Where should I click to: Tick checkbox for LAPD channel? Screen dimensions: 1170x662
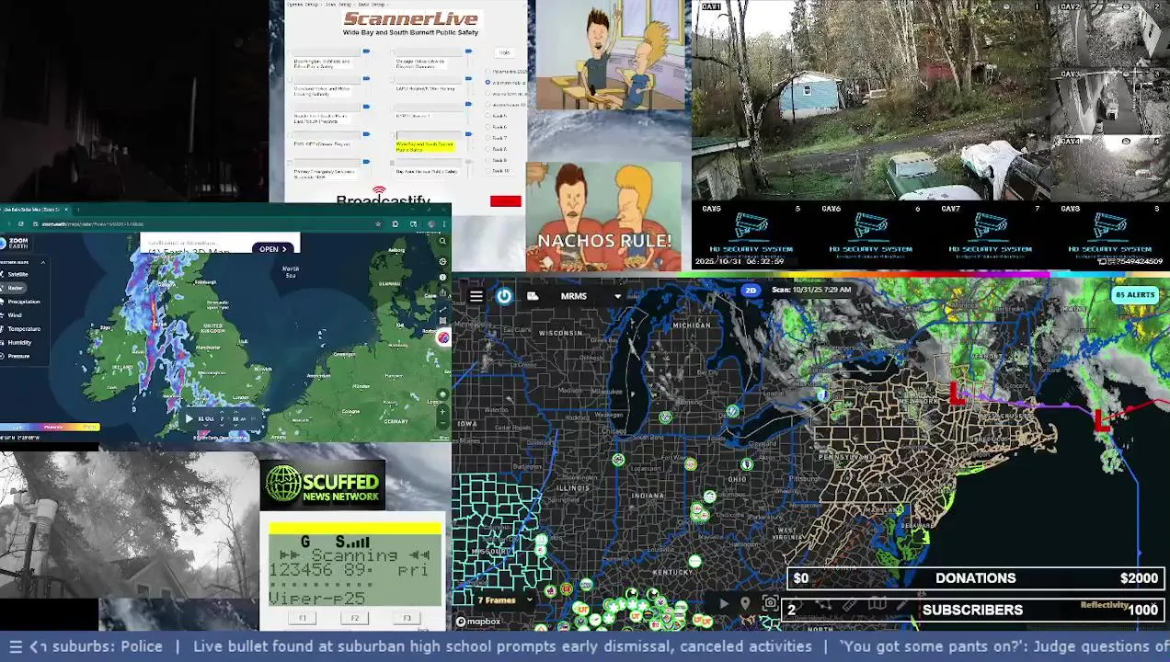click(392, 80)
